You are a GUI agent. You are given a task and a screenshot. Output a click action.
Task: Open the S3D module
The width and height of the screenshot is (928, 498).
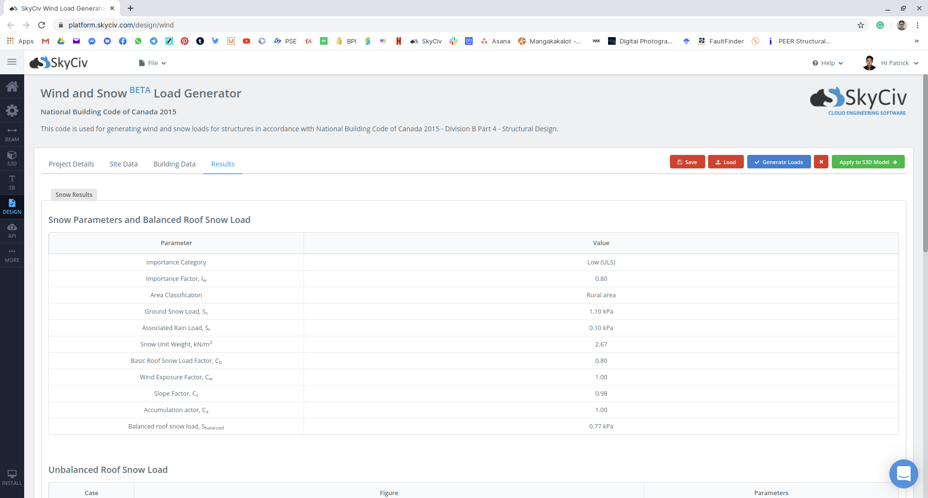tap(12, 159)
